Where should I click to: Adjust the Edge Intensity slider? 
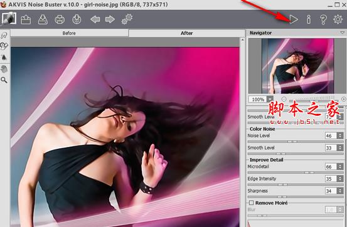(x=295, y=184)
